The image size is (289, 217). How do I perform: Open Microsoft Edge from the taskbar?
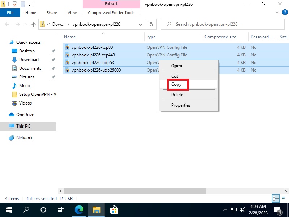pos(79,210)
